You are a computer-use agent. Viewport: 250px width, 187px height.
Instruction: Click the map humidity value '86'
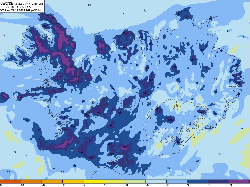point(14,77)
